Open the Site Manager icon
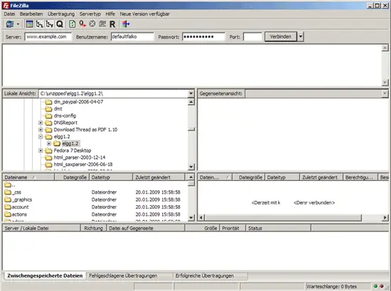 (x=10, y=24)
